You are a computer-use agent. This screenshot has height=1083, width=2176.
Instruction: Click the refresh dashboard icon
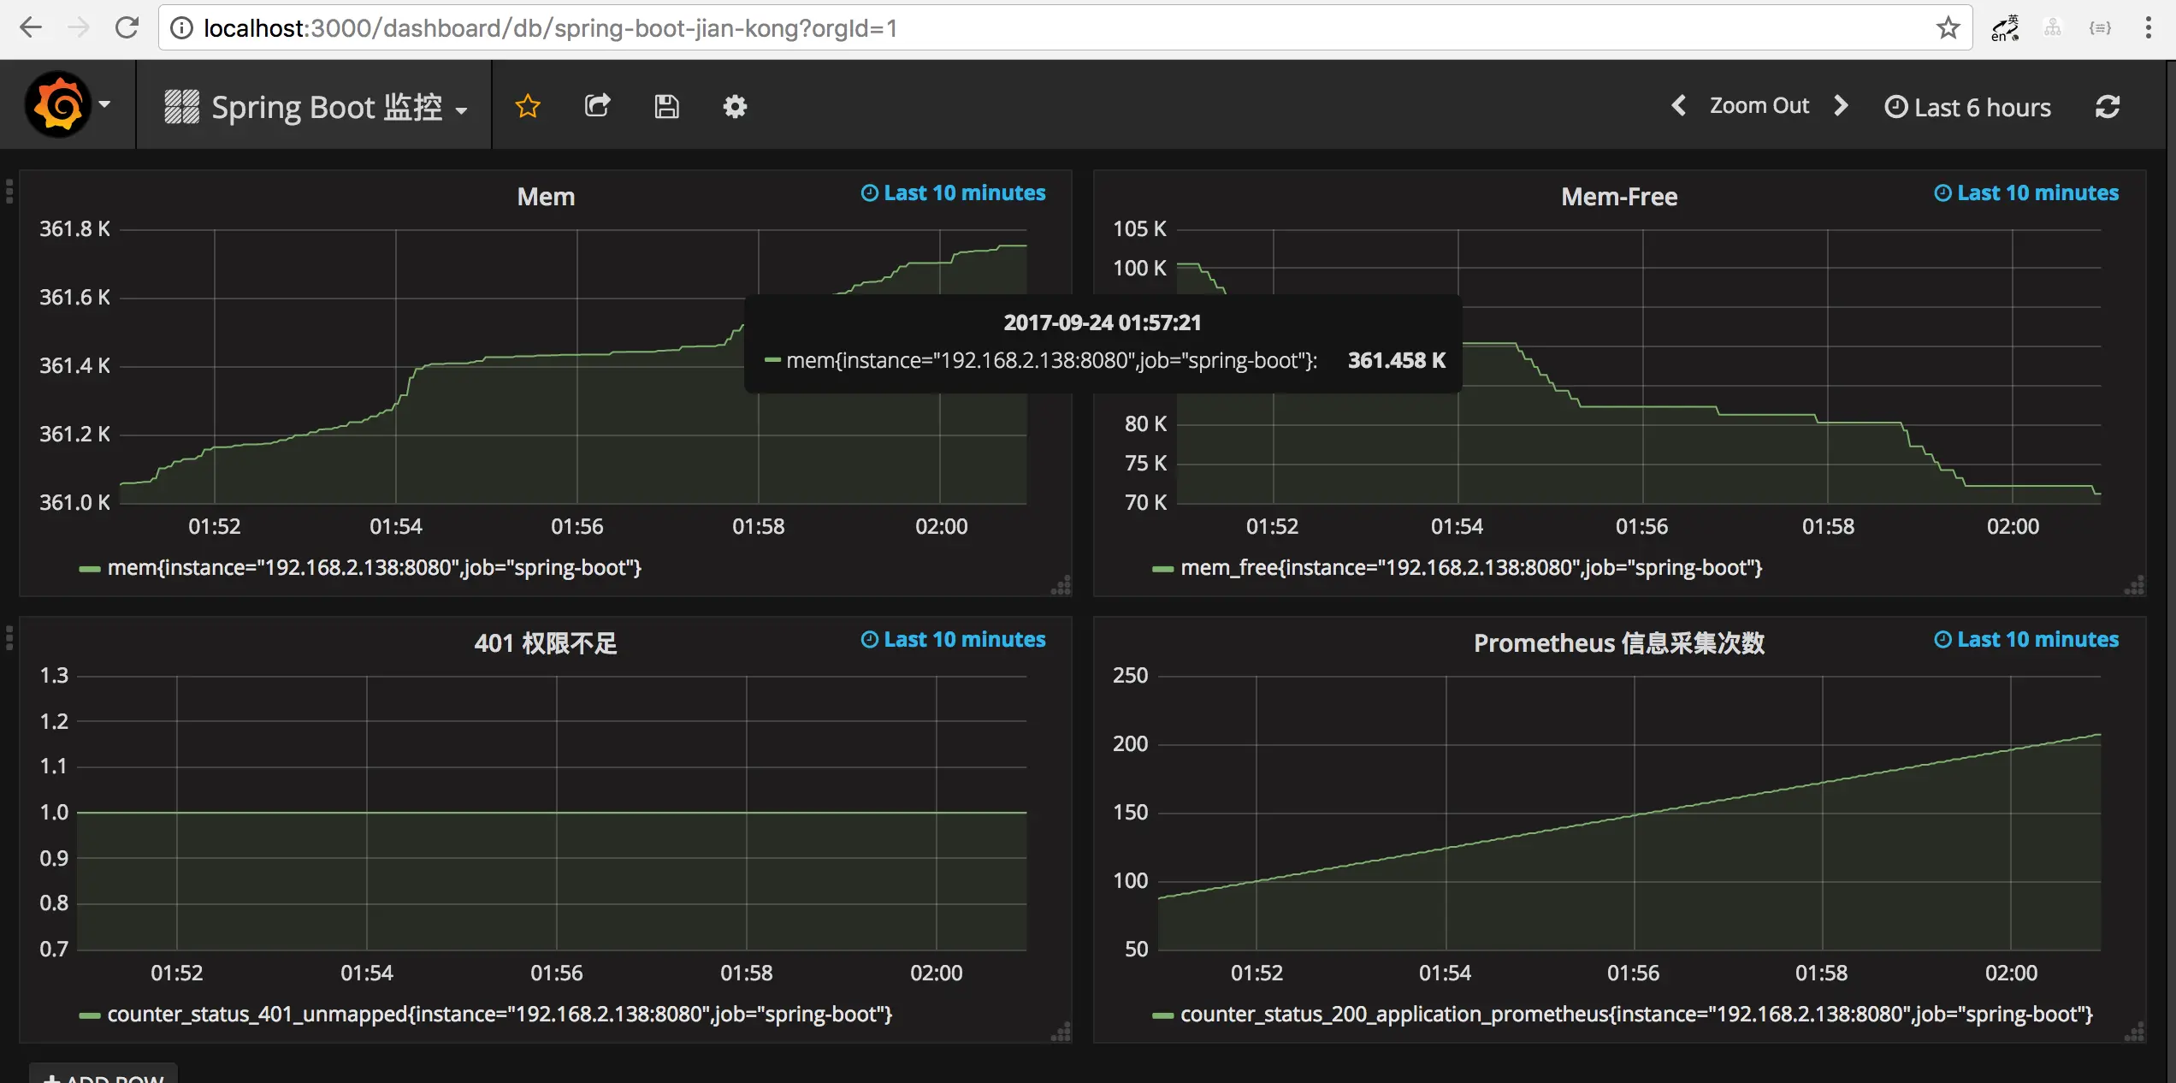(2107, 106)
